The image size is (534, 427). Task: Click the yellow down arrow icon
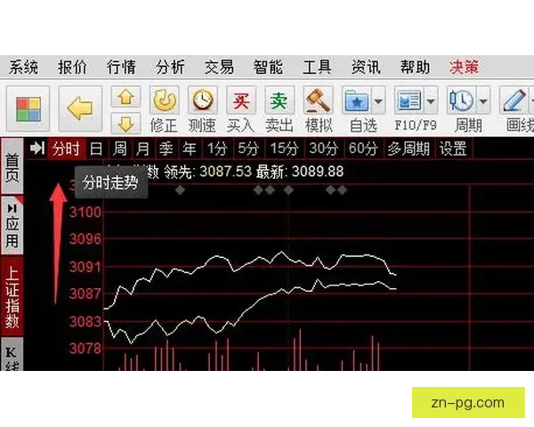[125, 124]
